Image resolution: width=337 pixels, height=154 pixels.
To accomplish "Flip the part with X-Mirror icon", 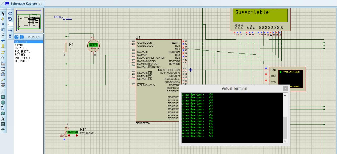I will [x=10, y=31].
